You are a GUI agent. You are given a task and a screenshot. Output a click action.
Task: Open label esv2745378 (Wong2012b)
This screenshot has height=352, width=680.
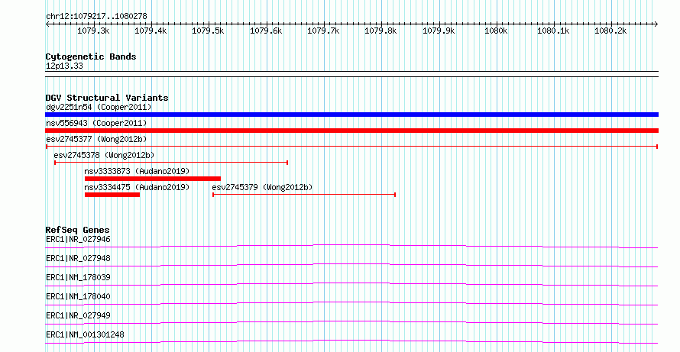click(x=104, y=155)
